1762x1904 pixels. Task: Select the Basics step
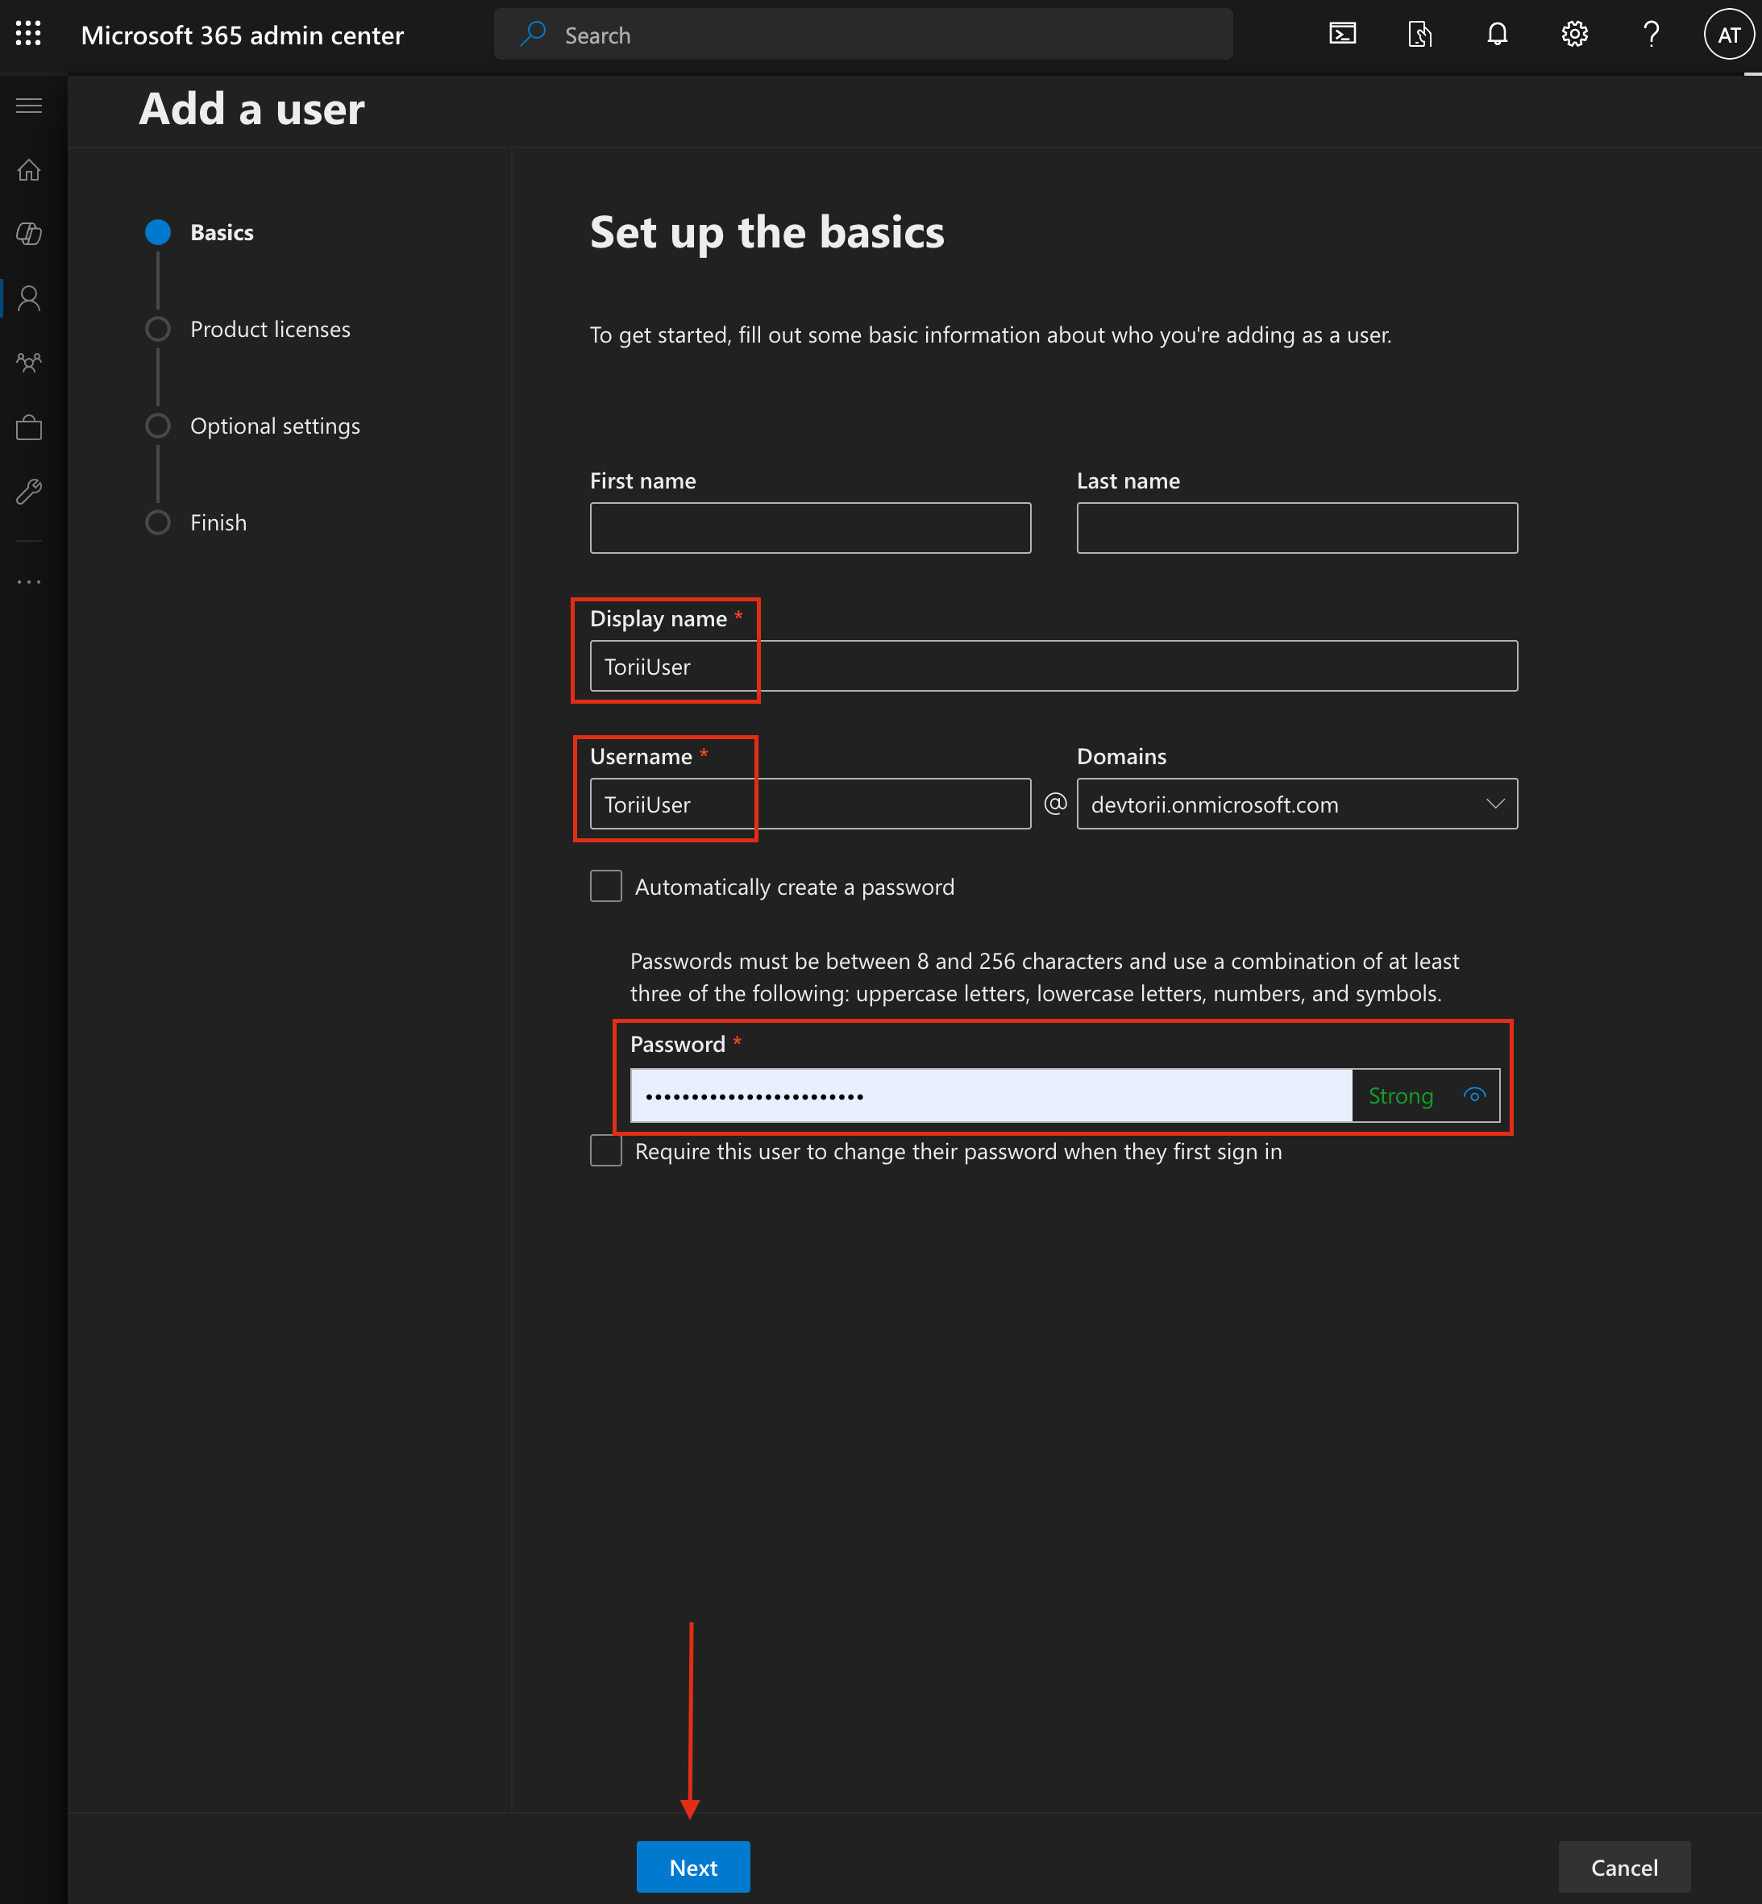pos(199,231)
